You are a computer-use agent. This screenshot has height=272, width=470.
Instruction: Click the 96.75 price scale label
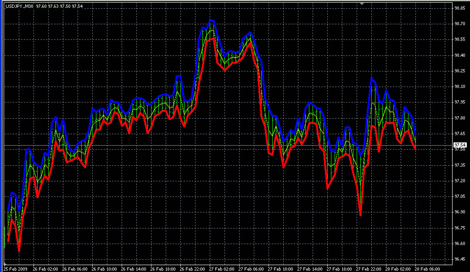459,228
